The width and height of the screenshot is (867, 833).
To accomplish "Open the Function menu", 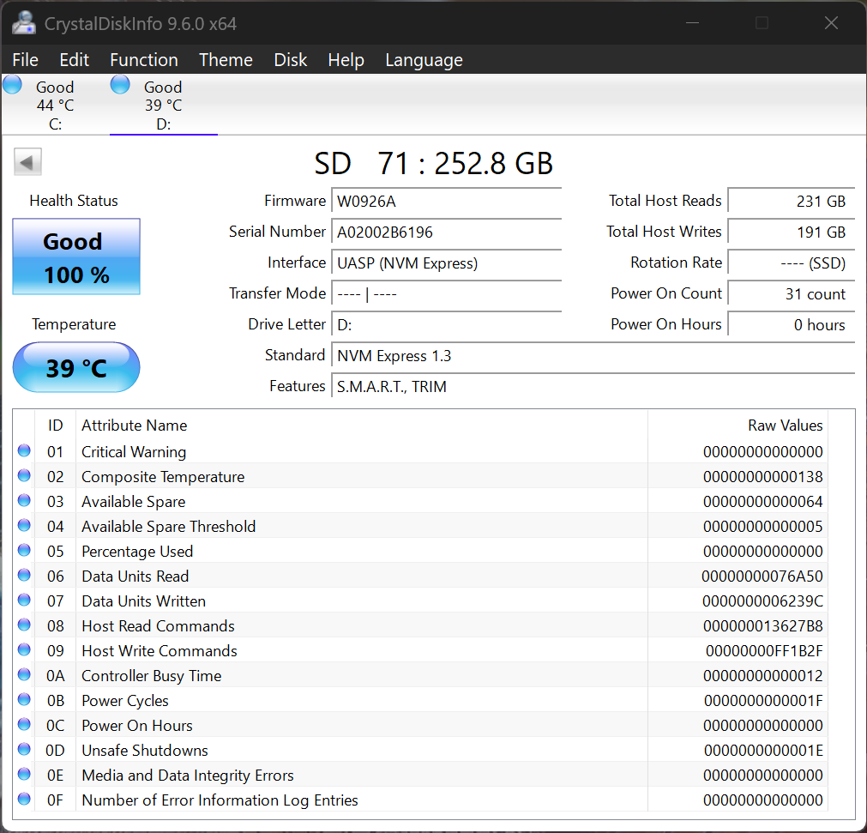I will tap(143, 60).
